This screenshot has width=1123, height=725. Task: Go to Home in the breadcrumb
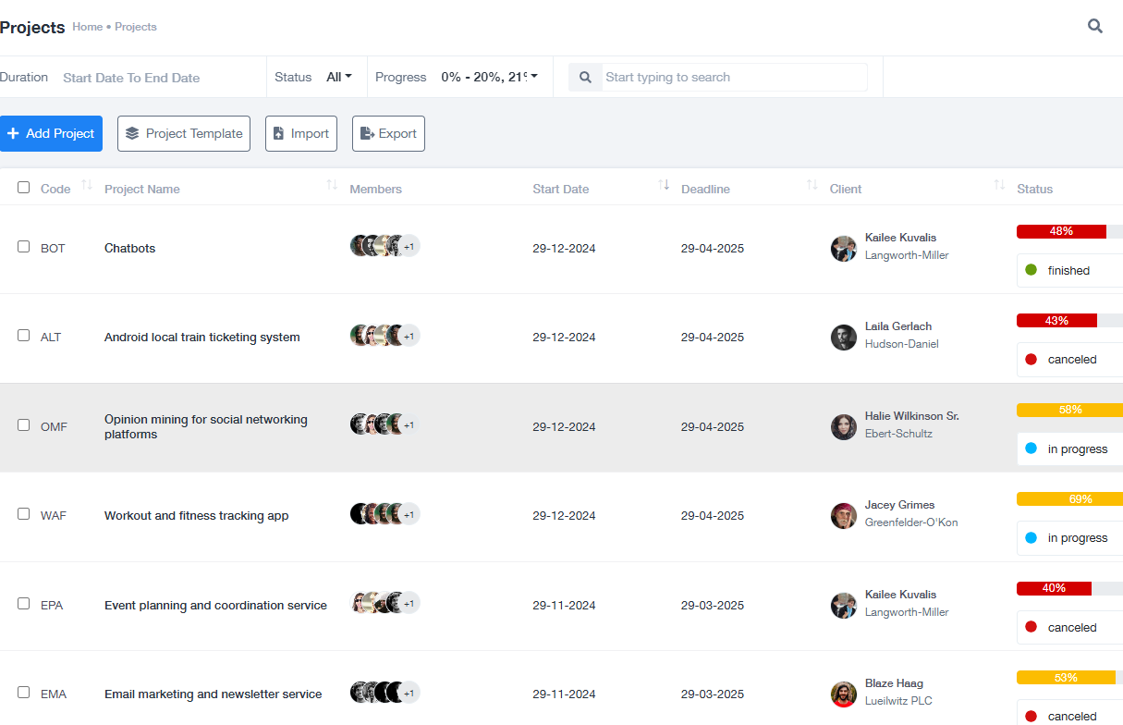click(x=88, y=27)
